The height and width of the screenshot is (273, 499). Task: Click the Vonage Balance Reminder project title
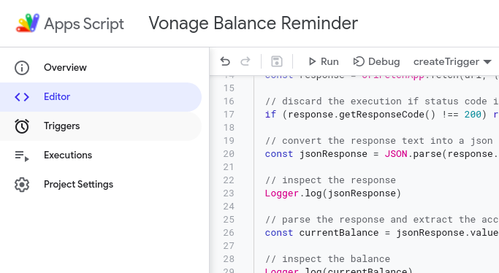(254, 23)
